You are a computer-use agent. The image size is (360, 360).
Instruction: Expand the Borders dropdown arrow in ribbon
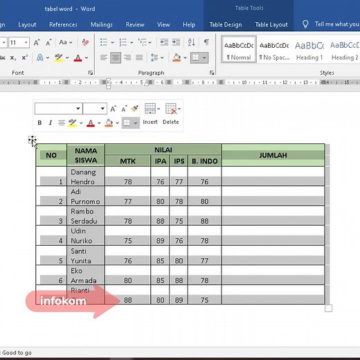pyautogui.click(x=204, y=57)
